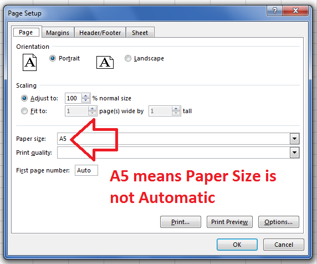Click the help question mark button
This screenshot has width=317, height=264.
(274, 11)
